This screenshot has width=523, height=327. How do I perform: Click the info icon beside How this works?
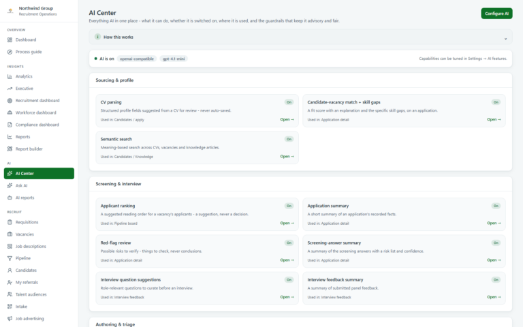pyautogui.click(x=97, y=37)
